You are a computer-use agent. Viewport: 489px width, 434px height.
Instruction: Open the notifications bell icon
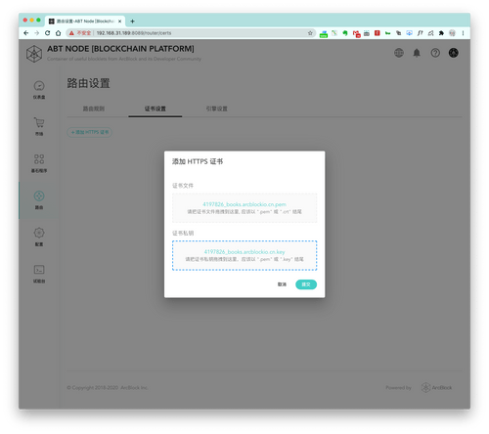(x=417, y=53)
